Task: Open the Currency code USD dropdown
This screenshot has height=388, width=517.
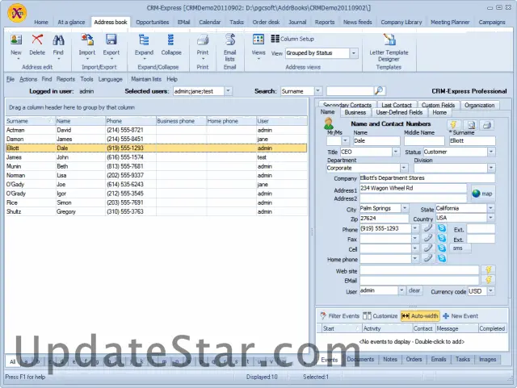Action: pyautogui.click(x=492, y=290)
